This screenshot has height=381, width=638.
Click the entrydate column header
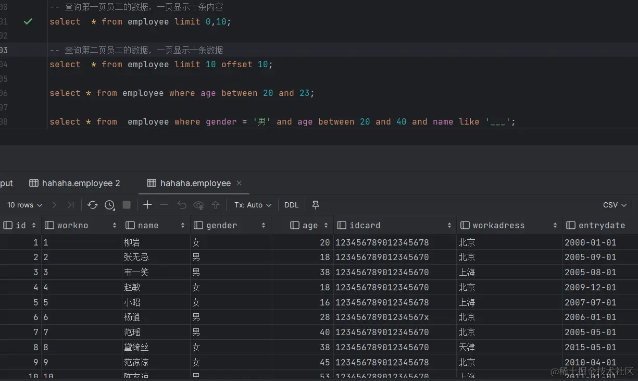pyautogui.click(x=601, y=225)
